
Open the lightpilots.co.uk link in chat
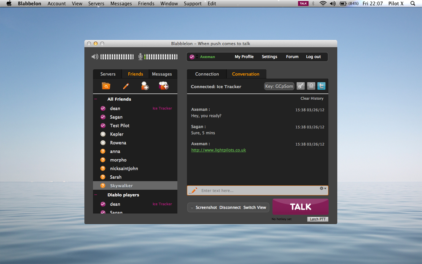[218, 150]
